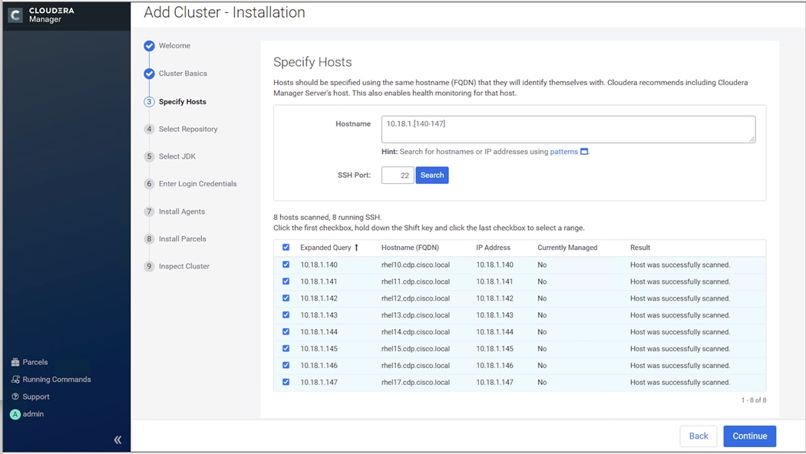806x454 pixels.
Task: Sort by IP Address column header
Action: click(493, 248)
